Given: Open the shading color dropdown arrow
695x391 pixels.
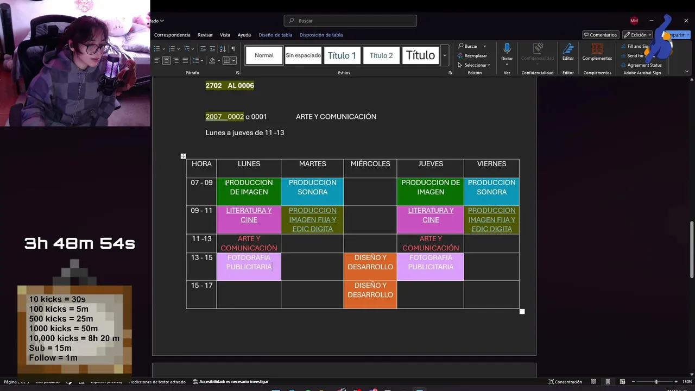Looking at the screenshot, I should (x=218, y=60).
